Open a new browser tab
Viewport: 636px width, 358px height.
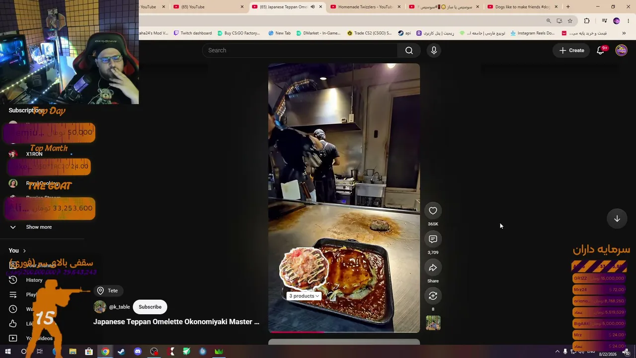point(568,7)
